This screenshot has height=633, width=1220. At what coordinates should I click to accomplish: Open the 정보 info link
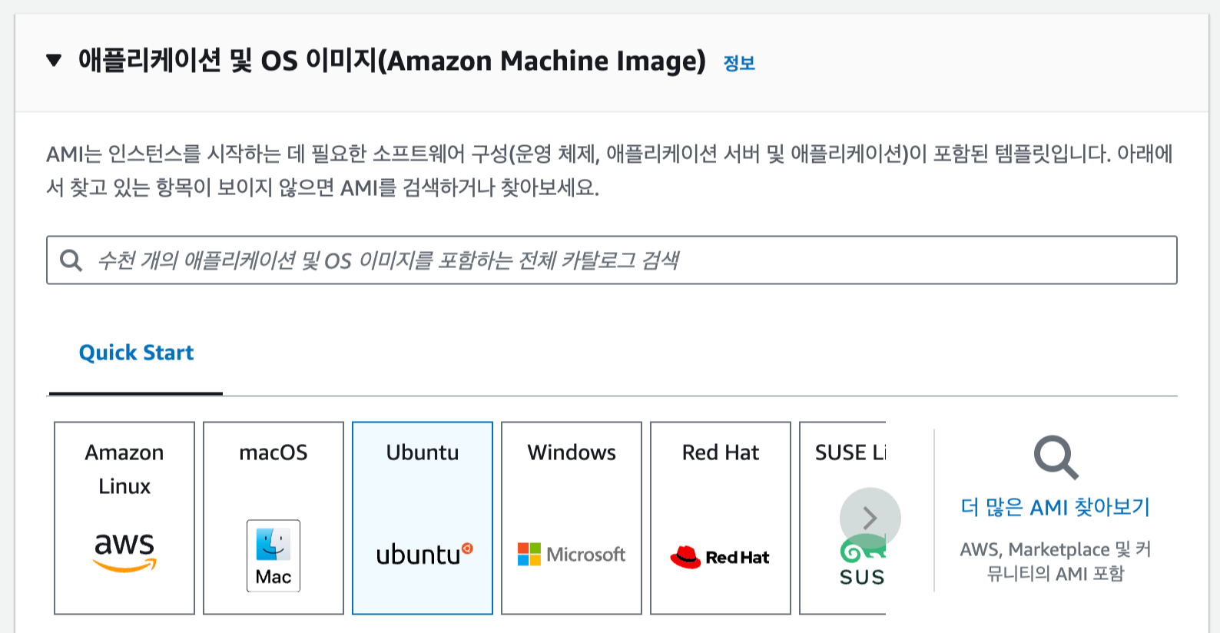point(739,63)
